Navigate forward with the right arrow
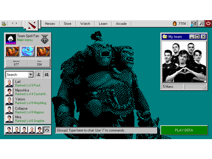212x159 pixels. [x=17, y=24]
